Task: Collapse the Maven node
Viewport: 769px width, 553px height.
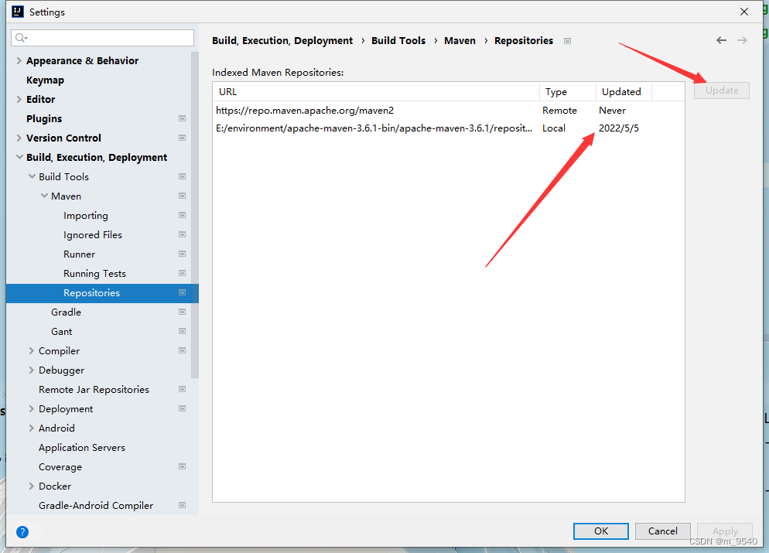Action: point(44,196)
